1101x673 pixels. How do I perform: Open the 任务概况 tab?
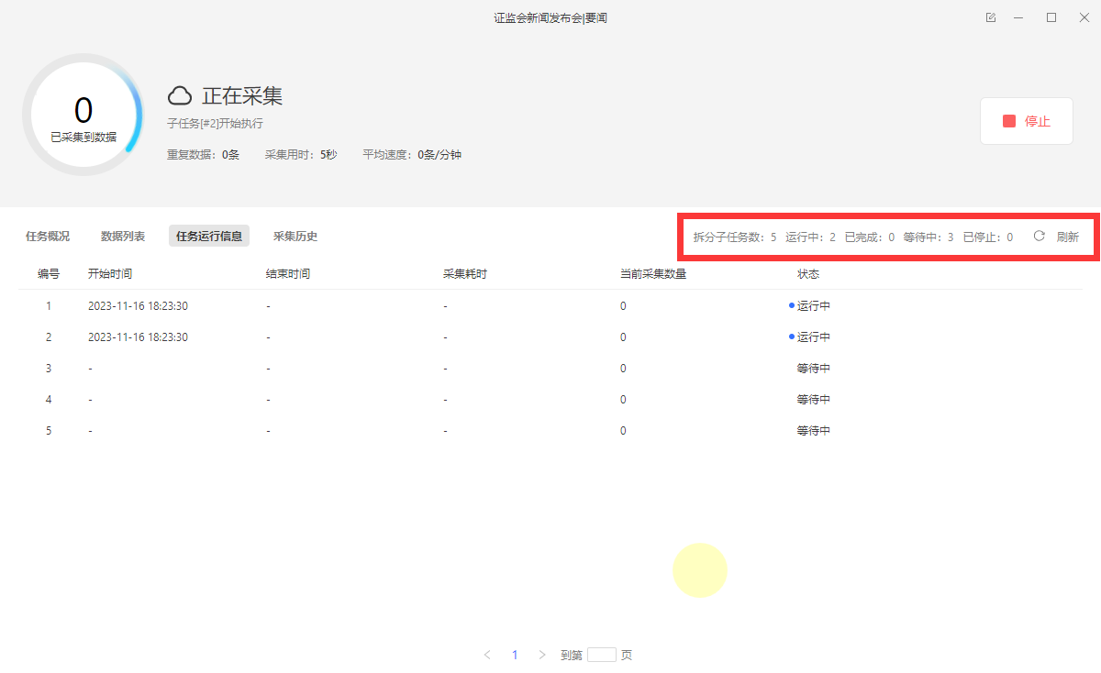(48, 237)
